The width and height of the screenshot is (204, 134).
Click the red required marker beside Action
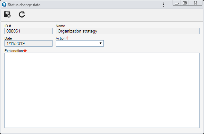pyautogui.click(x=68, y=38)
